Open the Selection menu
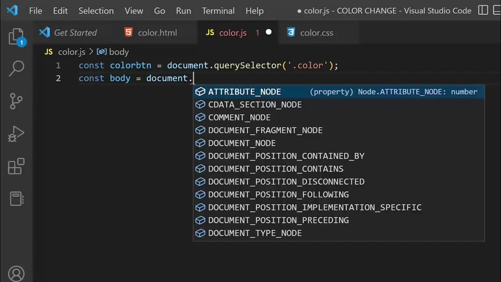The height and width of the screenshot is (282, 501). [96, 11]
